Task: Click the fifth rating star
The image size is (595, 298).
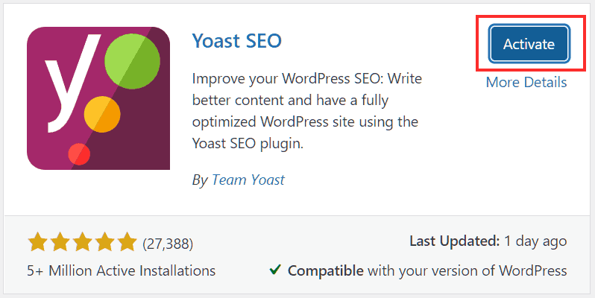Action: [127, 242]
